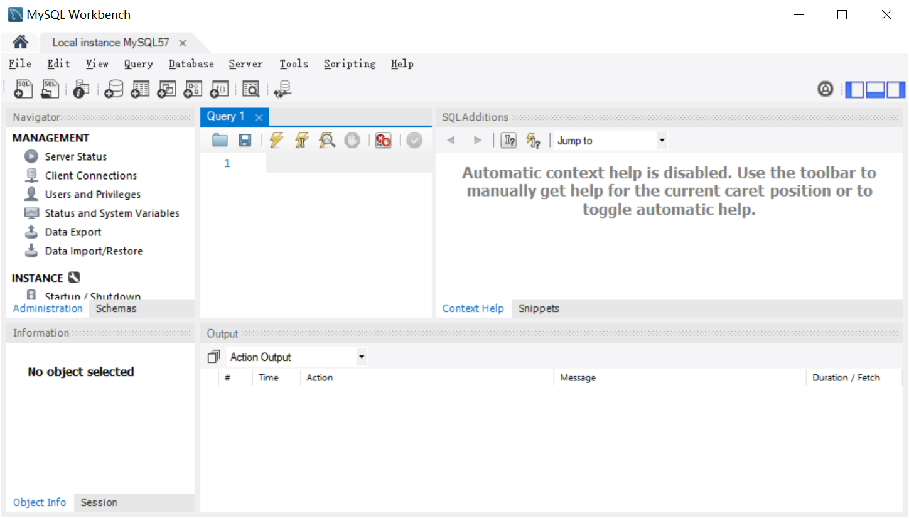The height and width of the screenshot is (518, 909).
Task: Click the Message column header
Action: 679,377
